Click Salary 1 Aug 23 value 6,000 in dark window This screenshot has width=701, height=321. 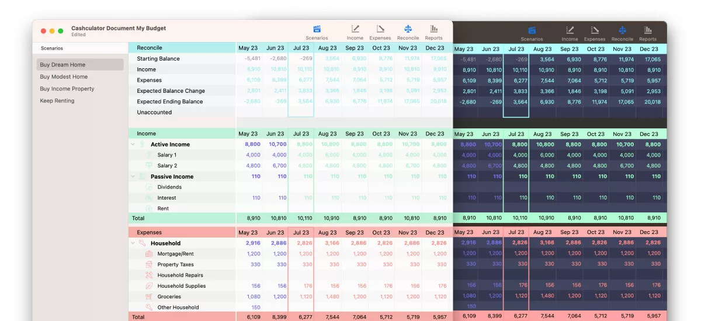(547, 155)
